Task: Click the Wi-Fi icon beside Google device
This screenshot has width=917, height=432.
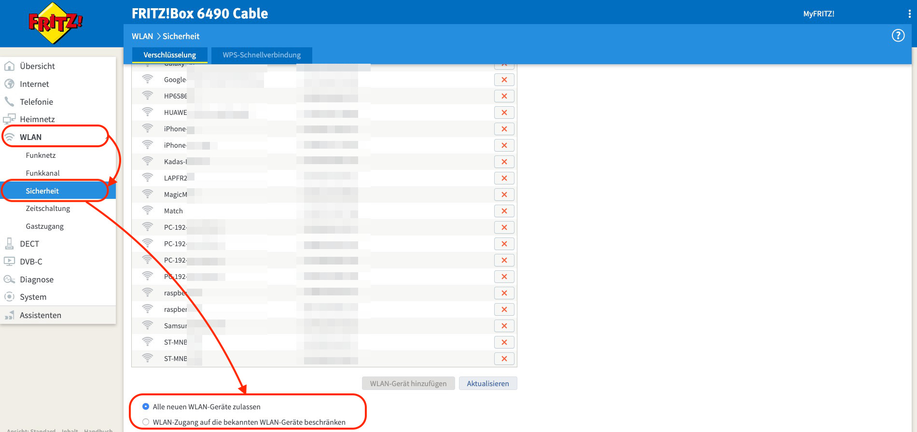Action: (x=147, y=79)
